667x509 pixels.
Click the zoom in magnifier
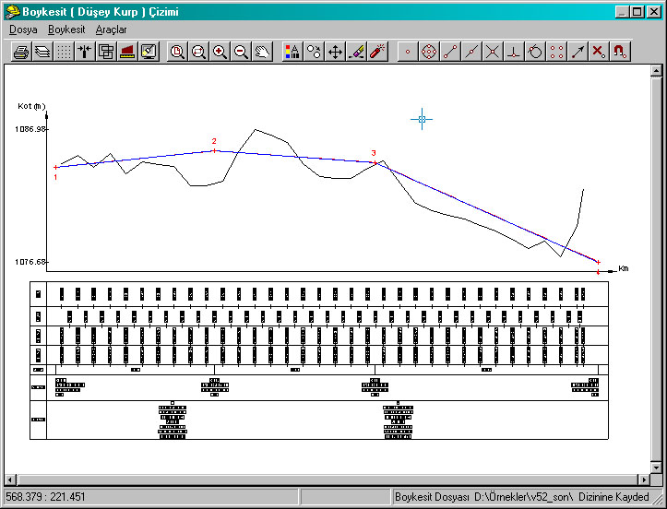point(220,52)
